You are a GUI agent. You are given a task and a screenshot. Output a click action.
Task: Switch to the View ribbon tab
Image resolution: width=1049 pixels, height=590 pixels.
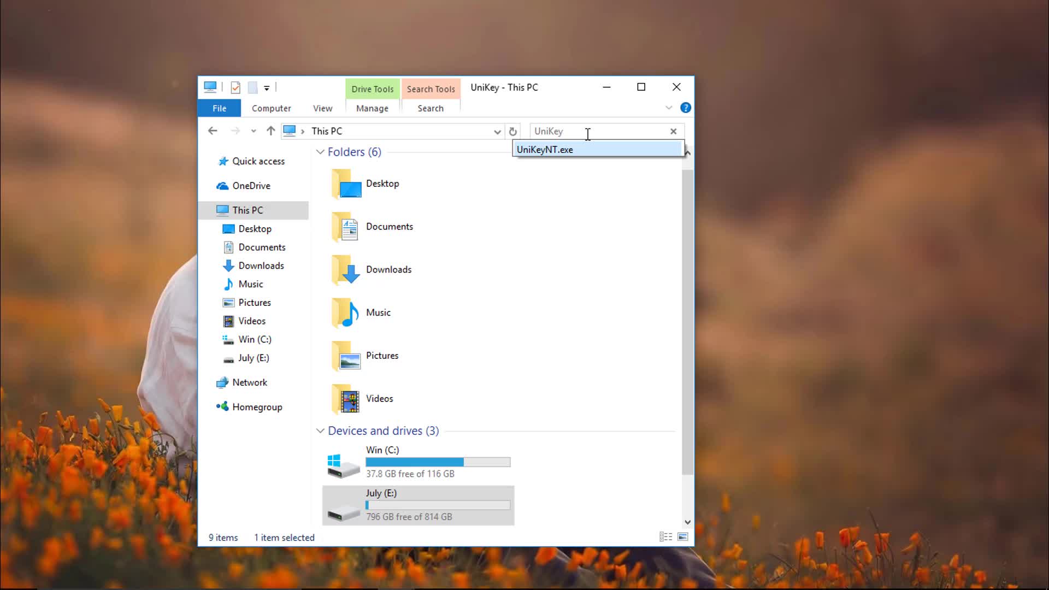pos(322,108)
